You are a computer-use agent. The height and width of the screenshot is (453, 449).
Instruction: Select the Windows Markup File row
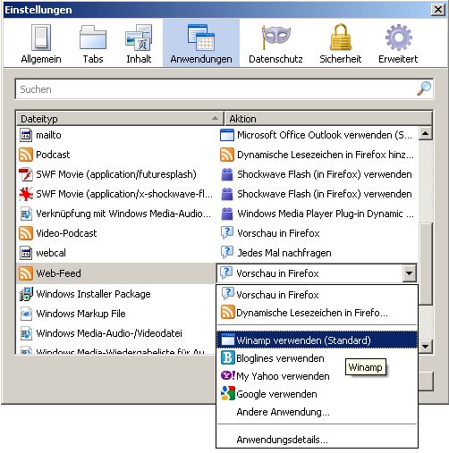click(116, 314)
